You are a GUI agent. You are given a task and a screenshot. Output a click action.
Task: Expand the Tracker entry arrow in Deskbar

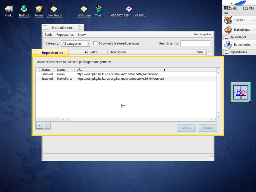coord(254,20)
